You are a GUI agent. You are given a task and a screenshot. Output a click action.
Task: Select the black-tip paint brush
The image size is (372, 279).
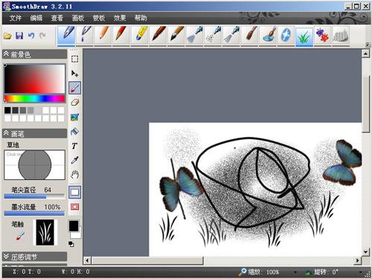[x=176, y=35]
